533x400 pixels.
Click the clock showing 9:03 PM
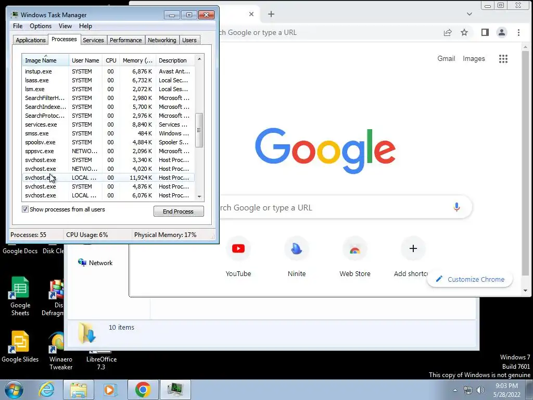pyautogui.click(x=507, y=386)
